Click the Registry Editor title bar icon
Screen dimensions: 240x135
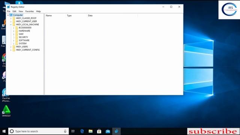8,7
